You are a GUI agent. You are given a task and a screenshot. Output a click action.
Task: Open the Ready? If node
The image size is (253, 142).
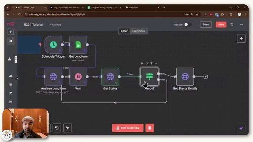(x=149, y=77)
